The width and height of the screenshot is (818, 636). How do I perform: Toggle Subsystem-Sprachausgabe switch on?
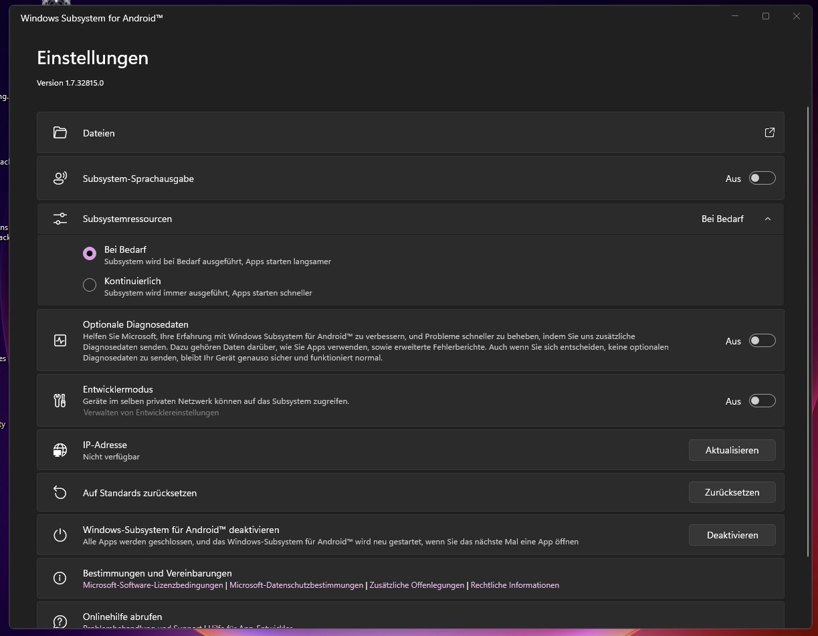[762, 178]
